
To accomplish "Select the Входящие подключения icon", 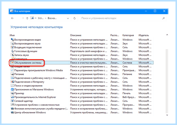I will click(x=12, y=47).
